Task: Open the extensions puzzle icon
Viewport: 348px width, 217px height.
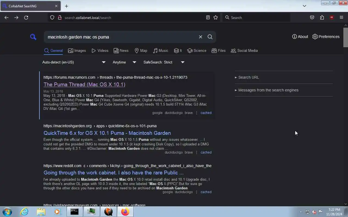Action: coord(322,18)
